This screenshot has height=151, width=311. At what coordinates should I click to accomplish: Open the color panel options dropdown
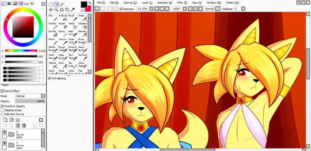(x=43, y=4)
